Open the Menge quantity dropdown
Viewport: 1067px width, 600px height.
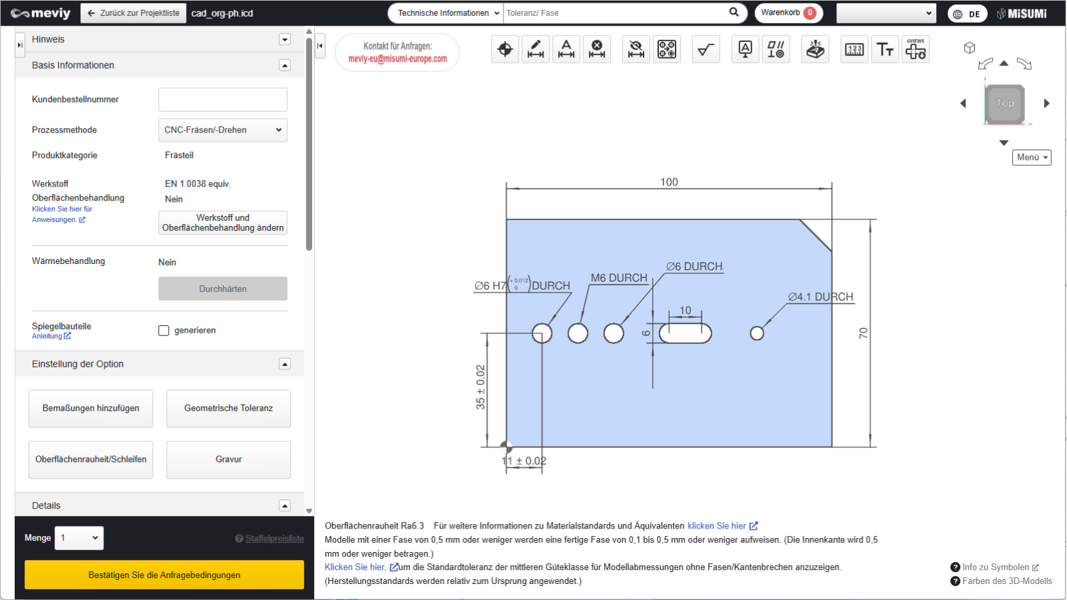[79, 538]
